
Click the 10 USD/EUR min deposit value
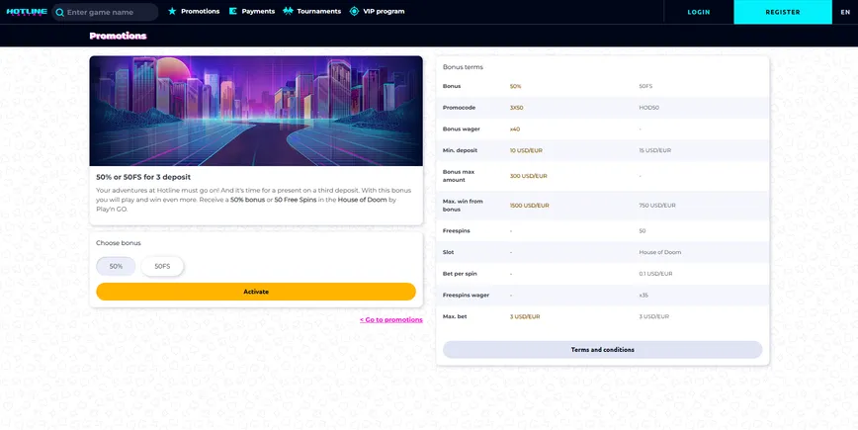(x=526, y=150)
